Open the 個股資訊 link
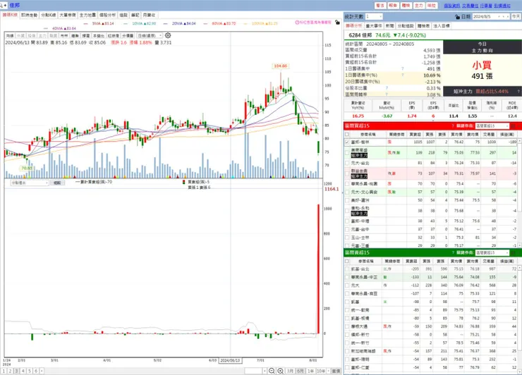This screenshot has width=522, height=375. pyautogui.click(x=452, y=6)
